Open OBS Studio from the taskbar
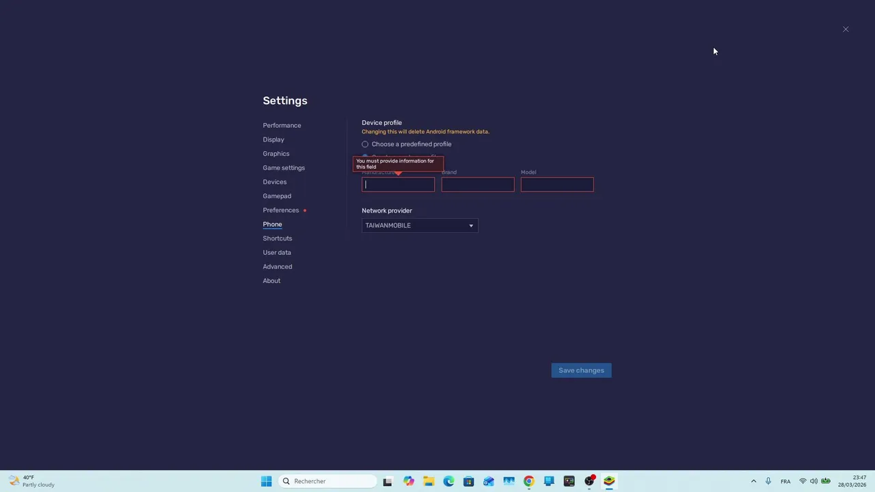The image size is (875, 492). click(589, 481)
